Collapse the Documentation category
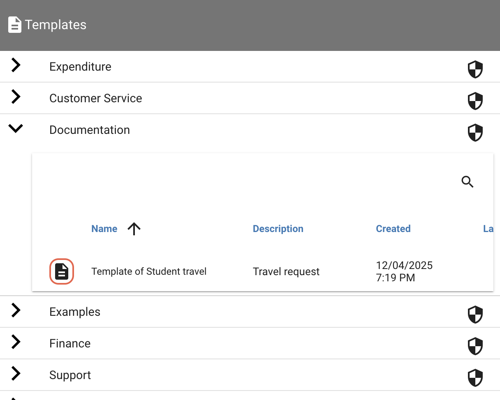This screenshot has width=500, height=400. (15, 128)
